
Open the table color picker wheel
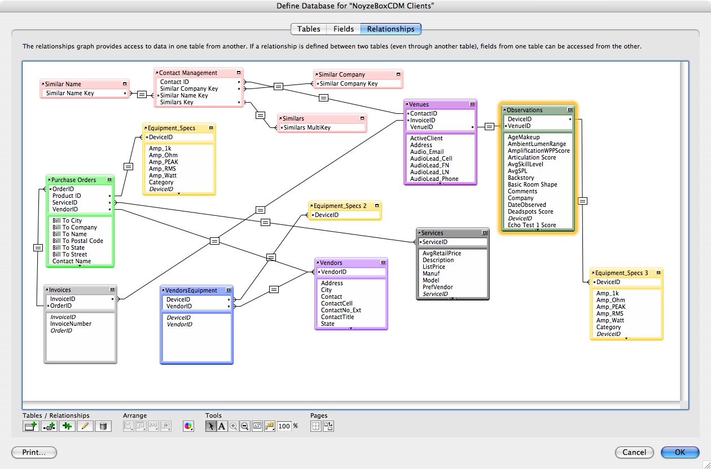click(x=188, y=427)
